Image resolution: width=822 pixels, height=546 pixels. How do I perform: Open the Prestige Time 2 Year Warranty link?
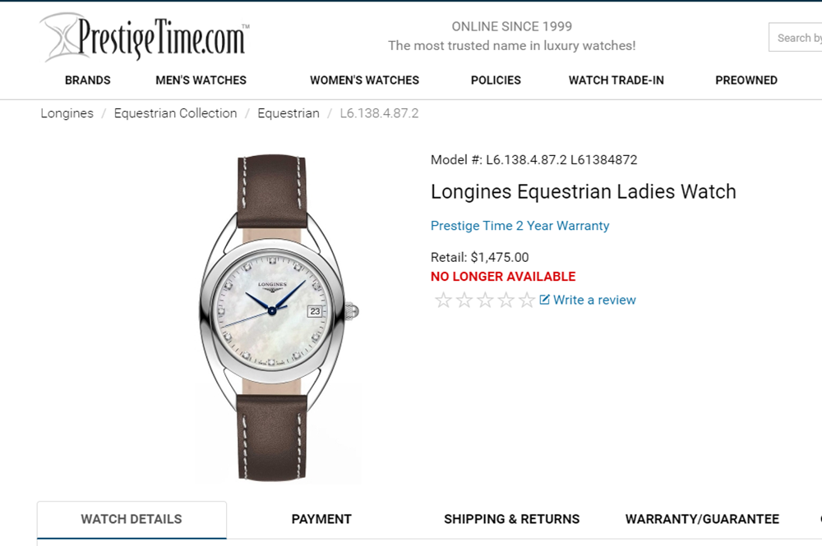click(520, 226)
